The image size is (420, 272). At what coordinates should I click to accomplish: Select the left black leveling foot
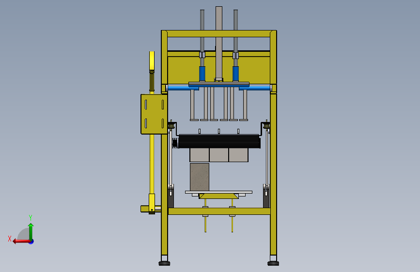164,263
